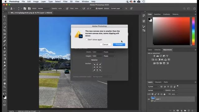Add a layer style fx

pyautogui.click(x=174, y=111)
